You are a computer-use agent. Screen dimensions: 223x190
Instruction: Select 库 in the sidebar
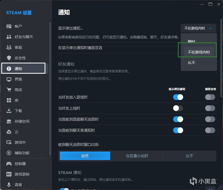point(25,100)
